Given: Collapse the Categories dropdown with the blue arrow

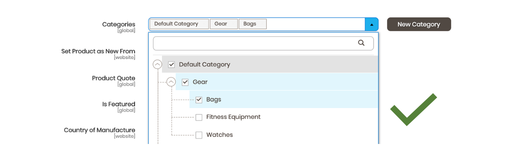Looking at the screenshot, I should (x=372, y=24).
